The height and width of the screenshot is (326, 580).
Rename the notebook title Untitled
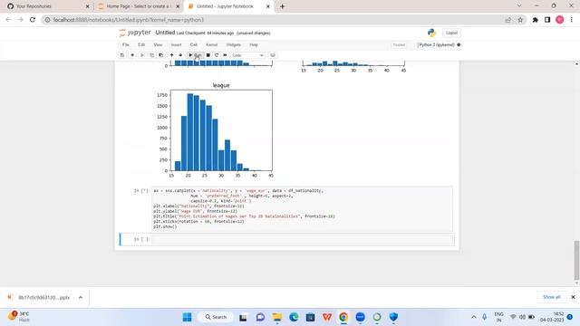click(165, 33)
